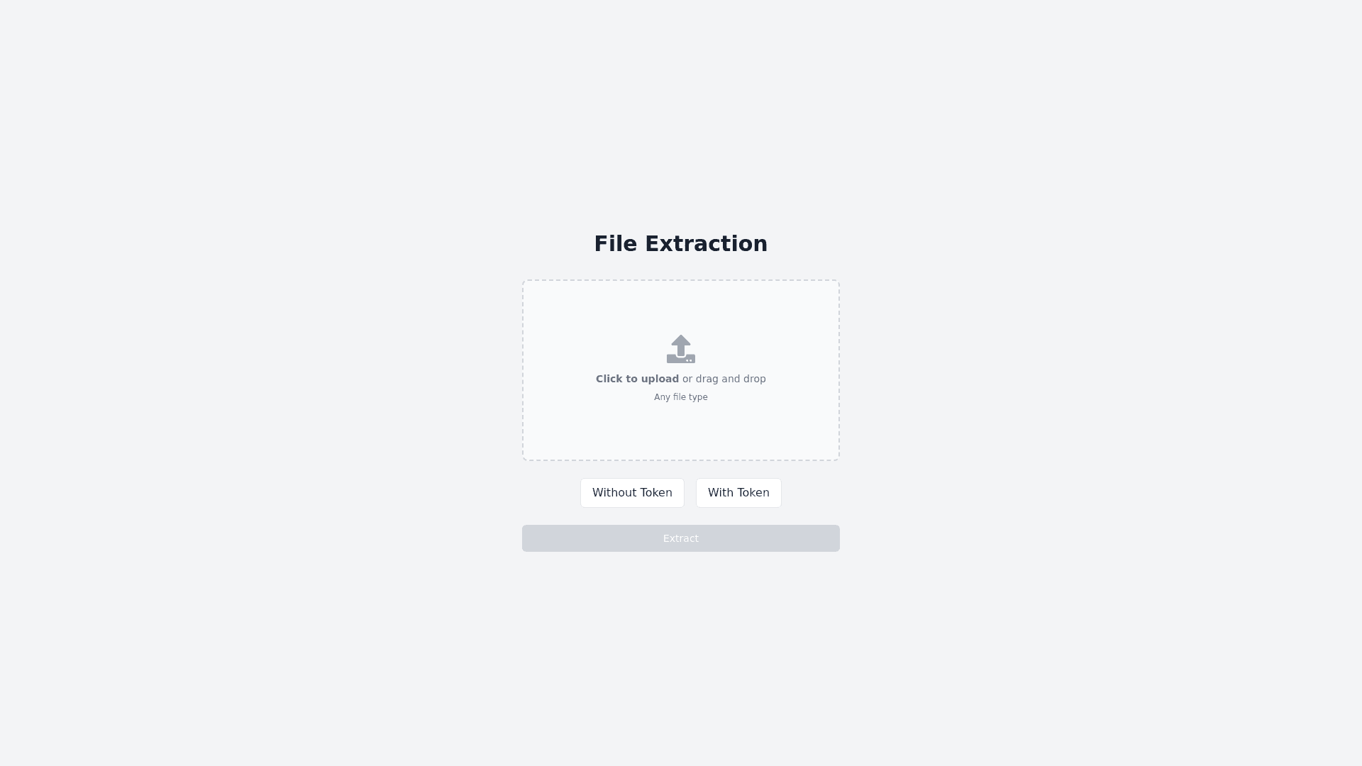Click the bold 'Click to upload' text
Screen dimensions: 1362x766
[637, 379]
